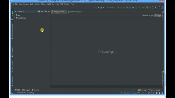Run the app with the green play icon
Viewport: 175px width, 98px height.
(118, 8)
